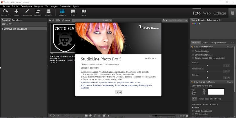
Task: Click the back arrow in browser toolbar
Action: [x=50, y=20]
